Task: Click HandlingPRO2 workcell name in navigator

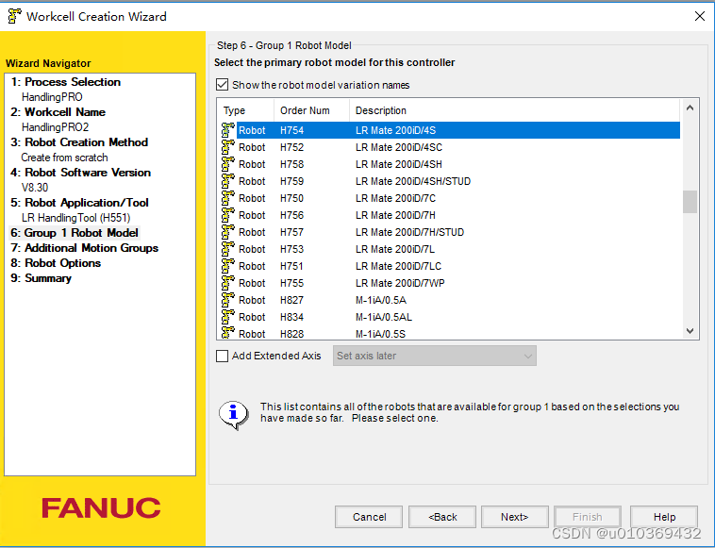Action: (55, 127)
